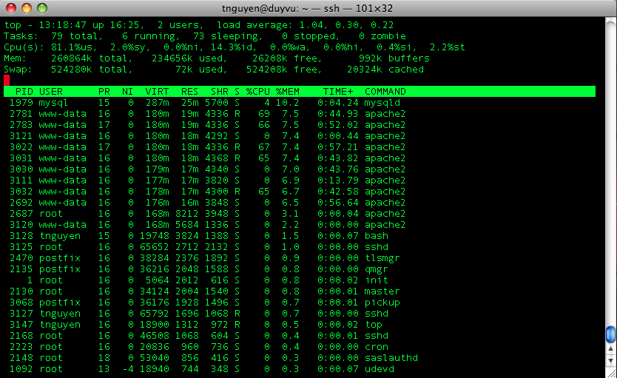Click PID 1979 in the process list
Image resolution: width=617 pixels, height=378 pixels.
[21, 103]
